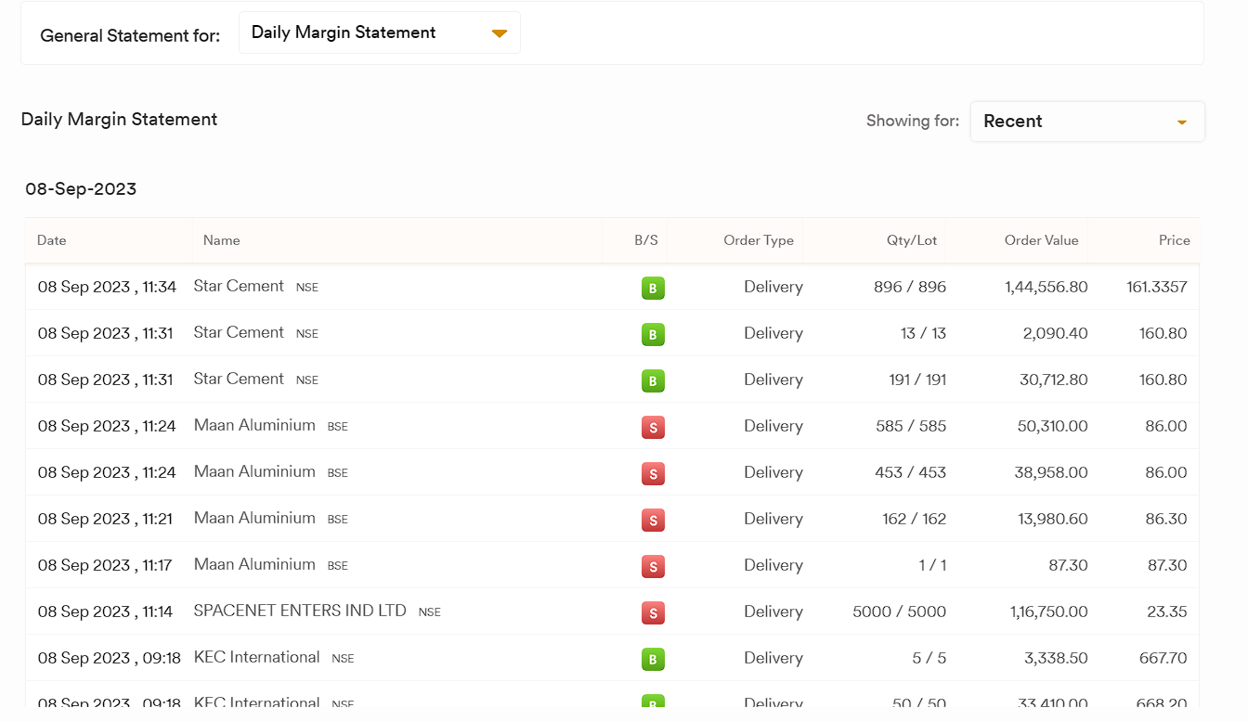Click the Buy badge on Star Cement 191-quantity row
1248x721 pixels.
tap(653, 381)
